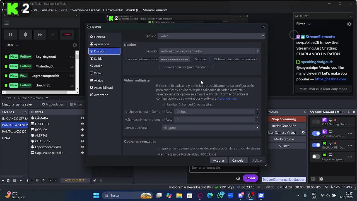Add a new source with plus icon
357x201 pixels.
click(32, 180)
